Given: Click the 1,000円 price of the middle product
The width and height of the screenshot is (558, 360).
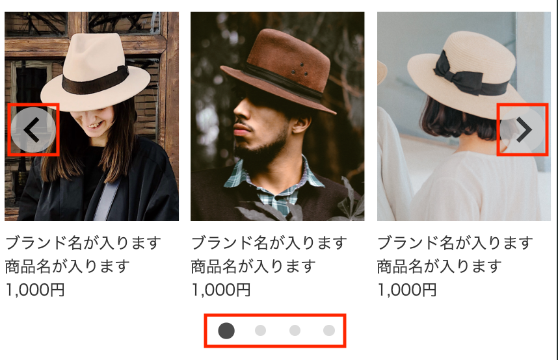Looking at the screenshot, I should (x=221, y=290).
